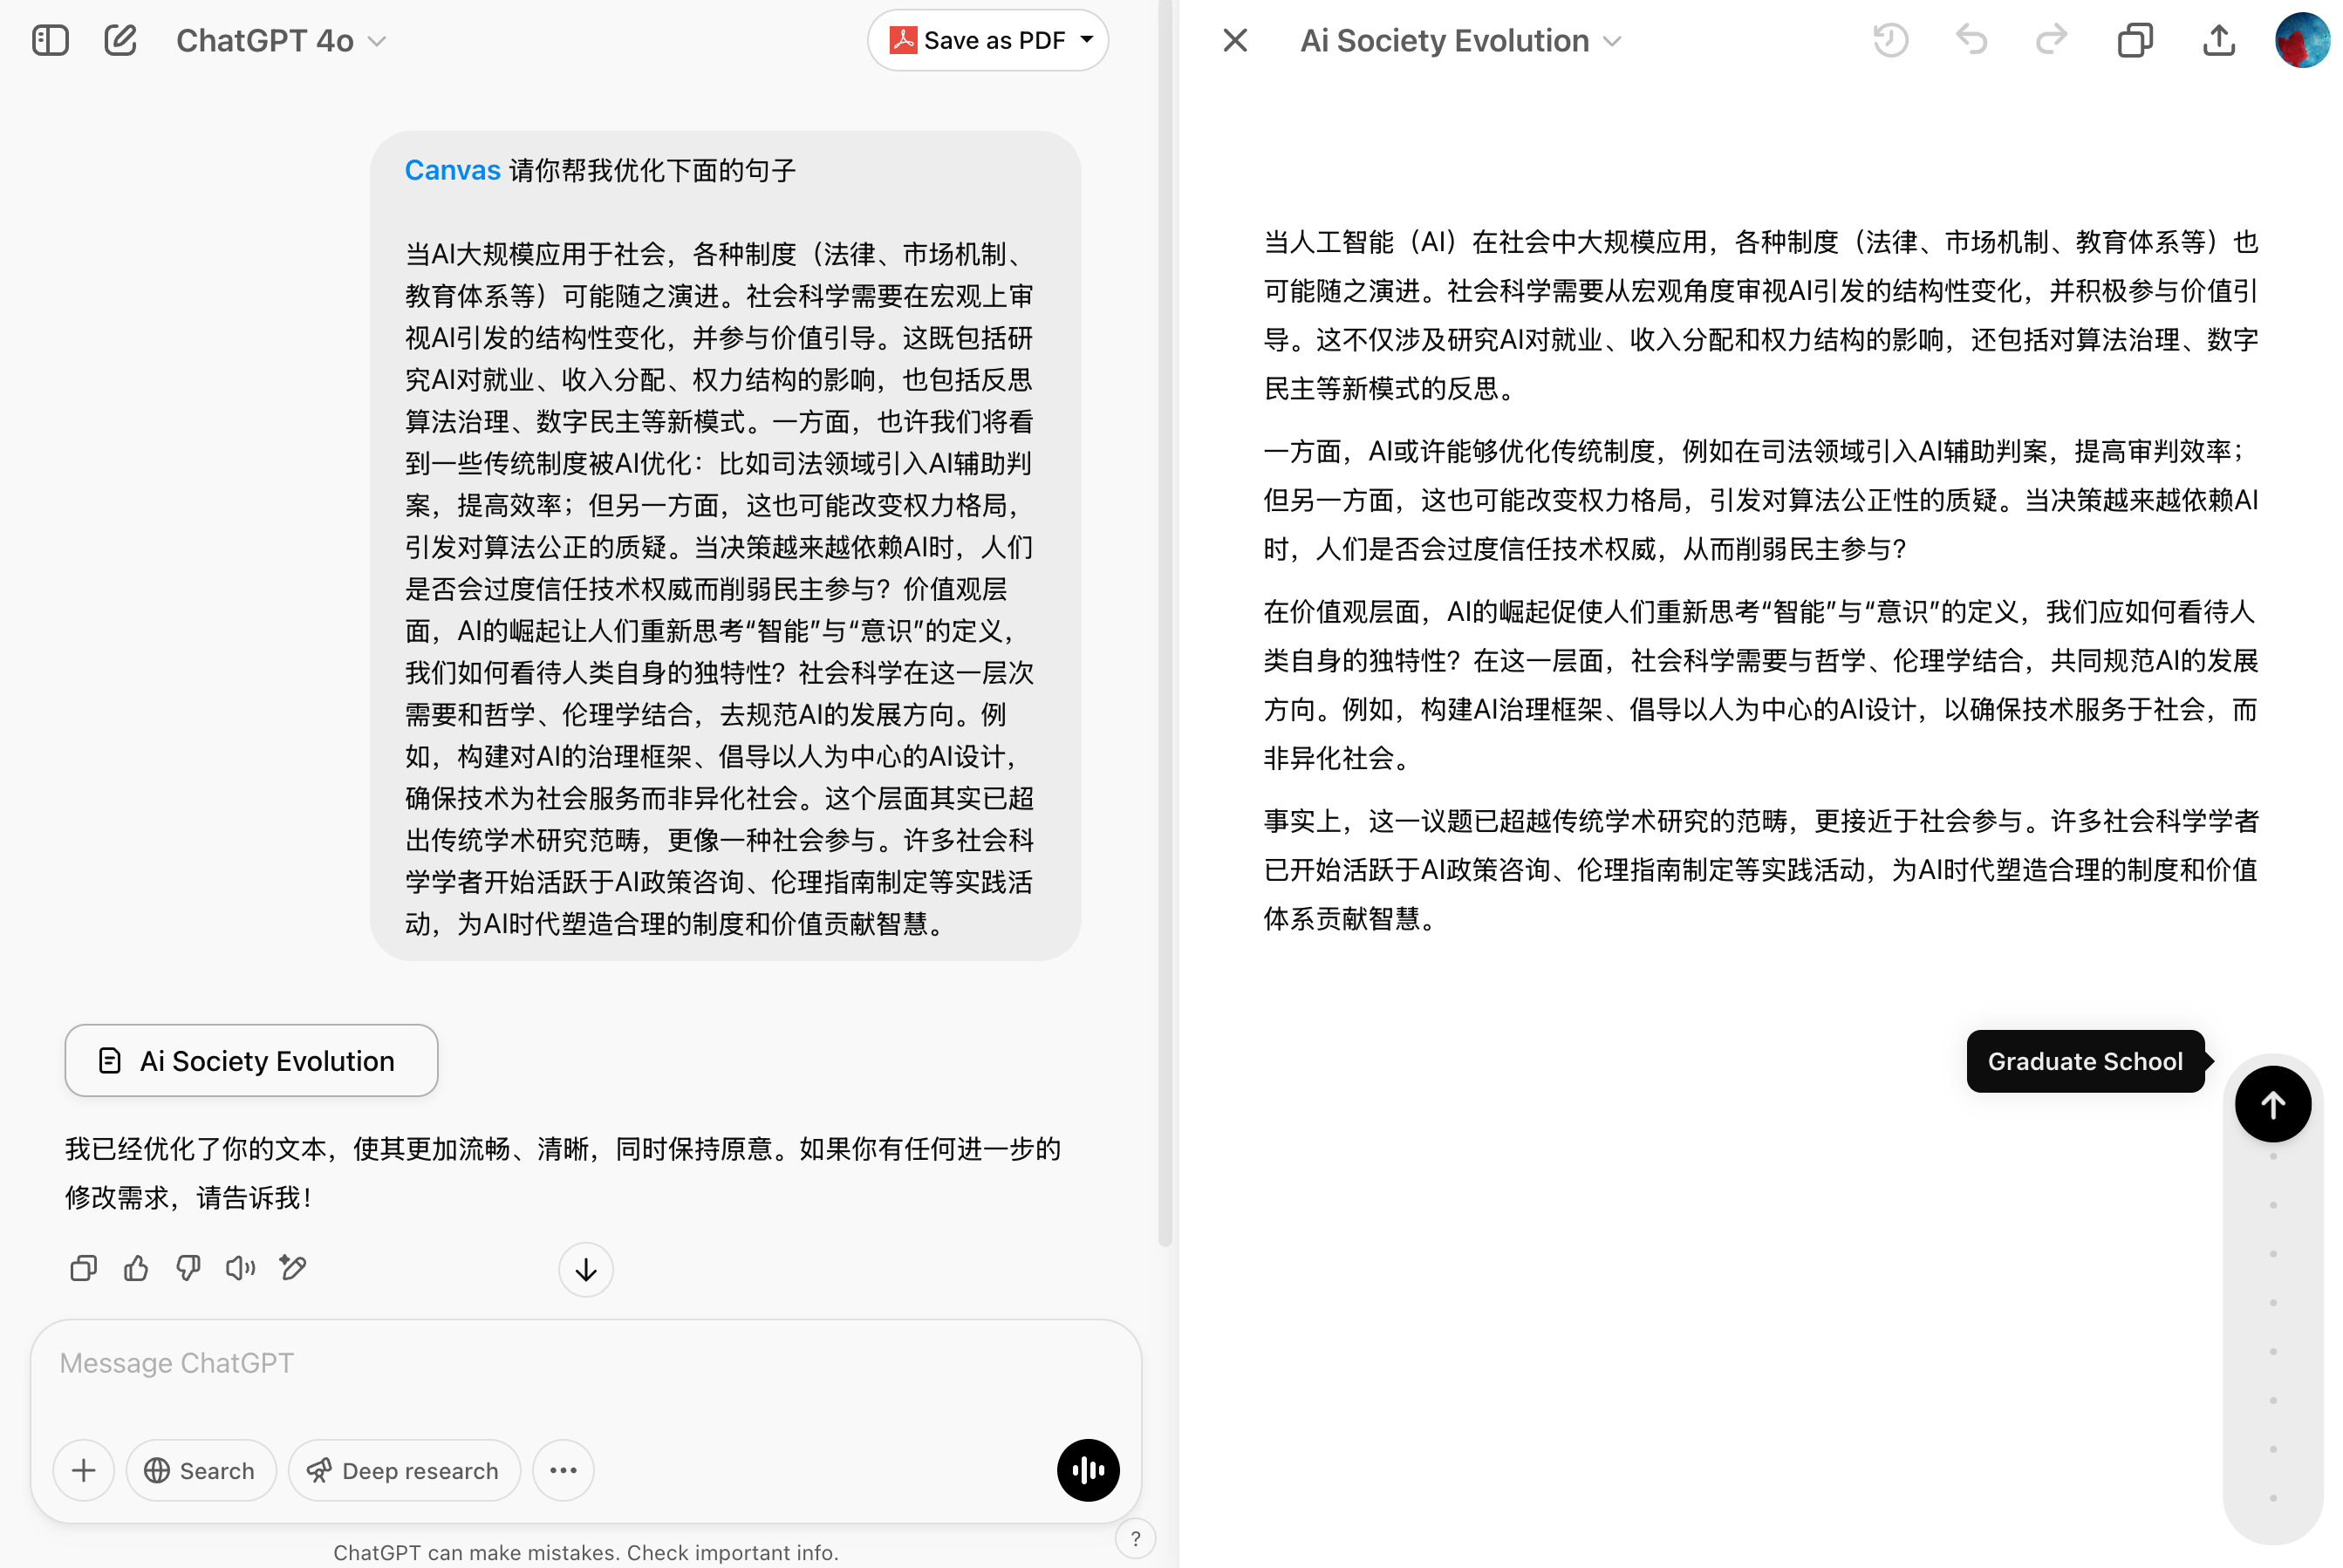Edit the response in canvas
The height and width of the screenshot is (1568, 2343).
293,1268
